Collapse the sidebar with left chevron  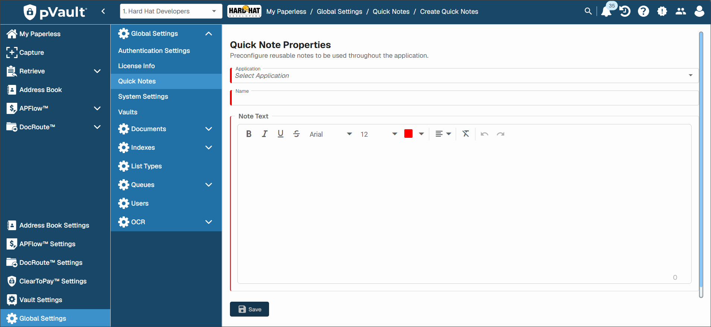pyautogui.click(x=103, y=11)
